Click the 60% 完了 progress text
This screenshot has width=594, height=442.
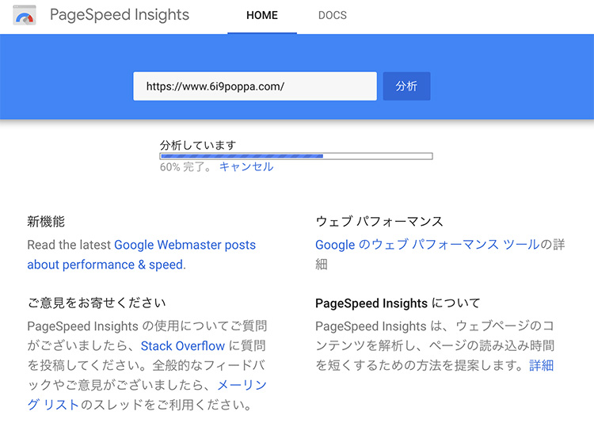click(185, 166)
